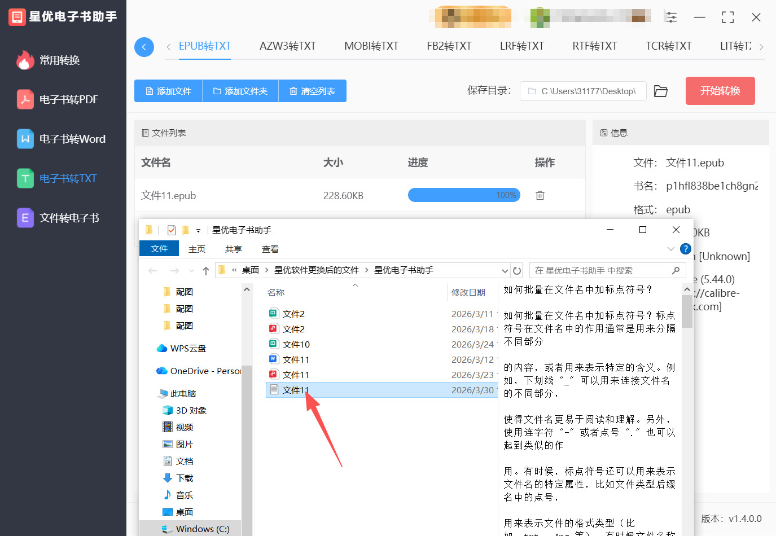Start conversion with 开始转换 button
This screenshot has height=536, width=776.
click(x=720, y=91)
